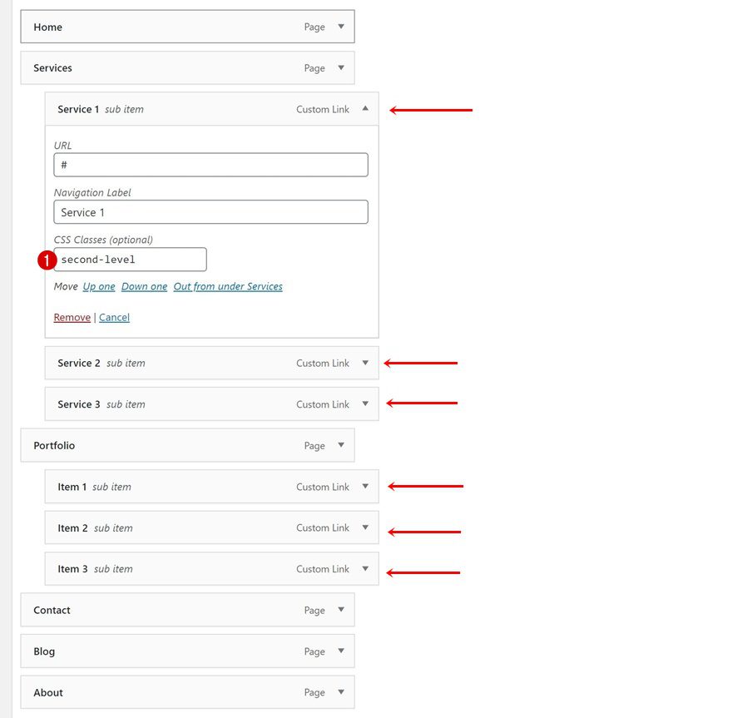Image resolution: width=732 pixels, height=718 pixels.
Task: Expand the Service 3 sub item
Action: click(364, 404)
